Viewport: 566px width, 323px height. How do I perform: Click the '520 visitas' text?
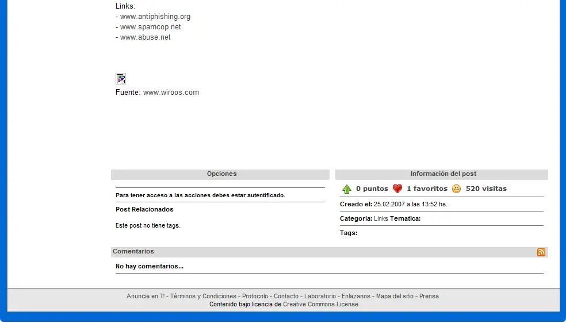tap(486, 189)
